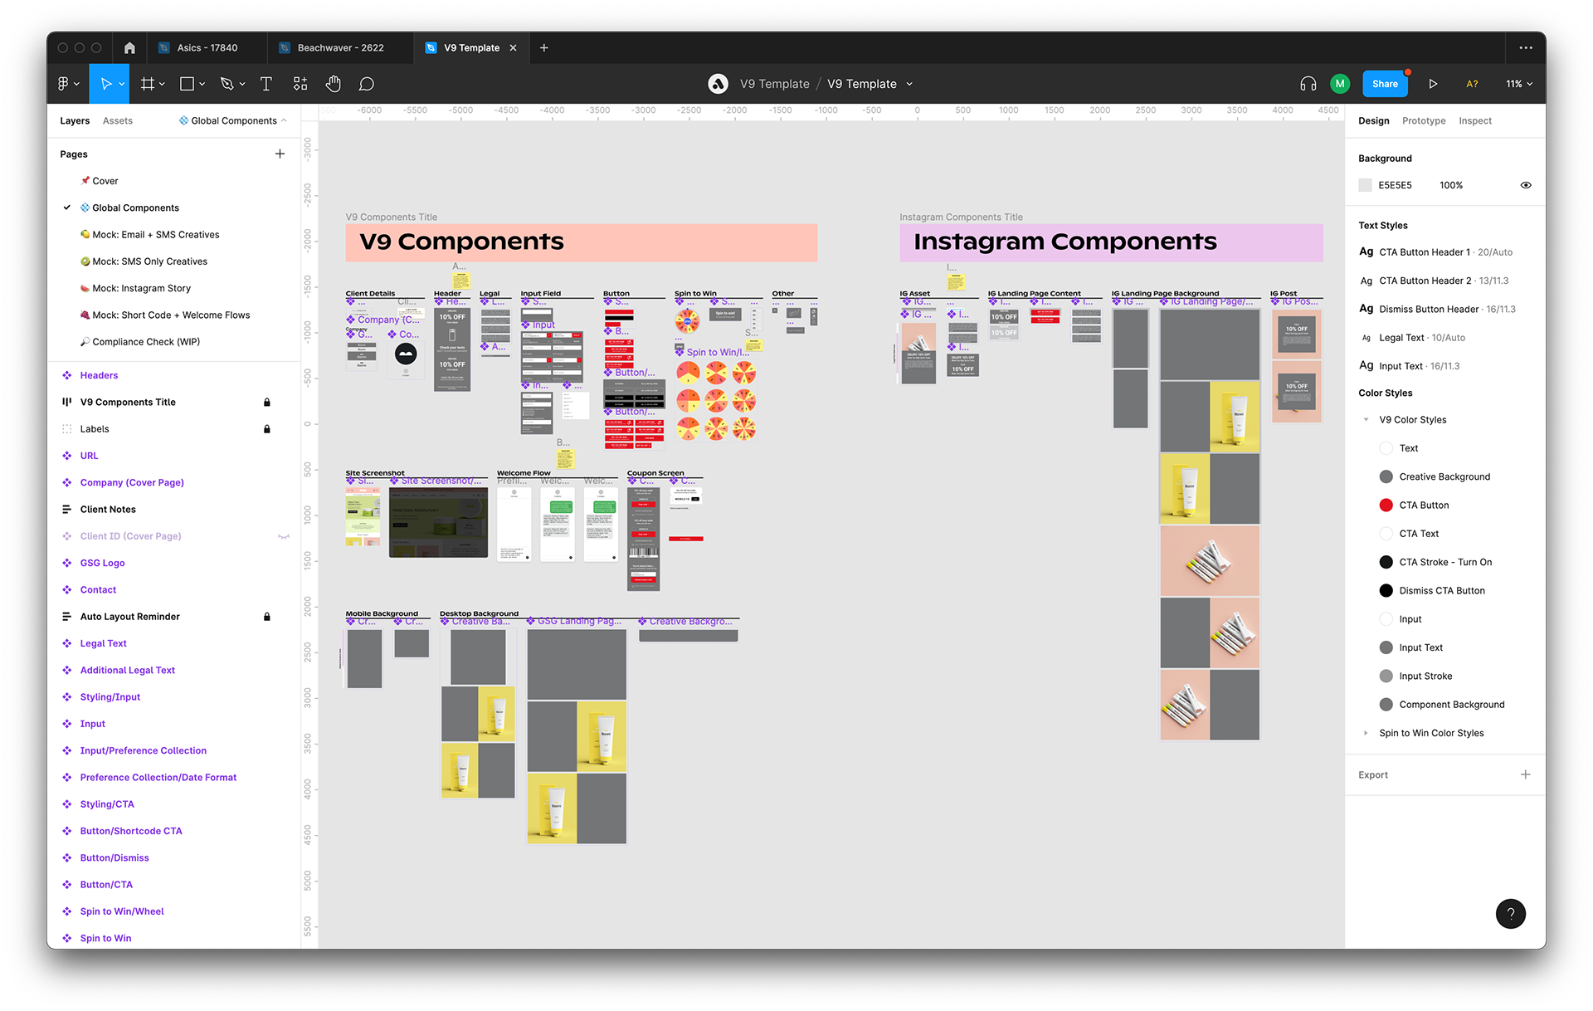Image resolution: width=1593 pixels, height=1011 pixels.
Task: Click the Resources components icon
Action: (300, 84)
